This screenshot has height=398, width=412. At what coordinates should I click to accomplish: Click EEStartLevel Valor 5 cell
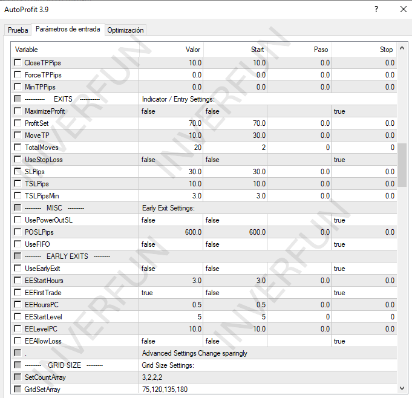[171, 316]
